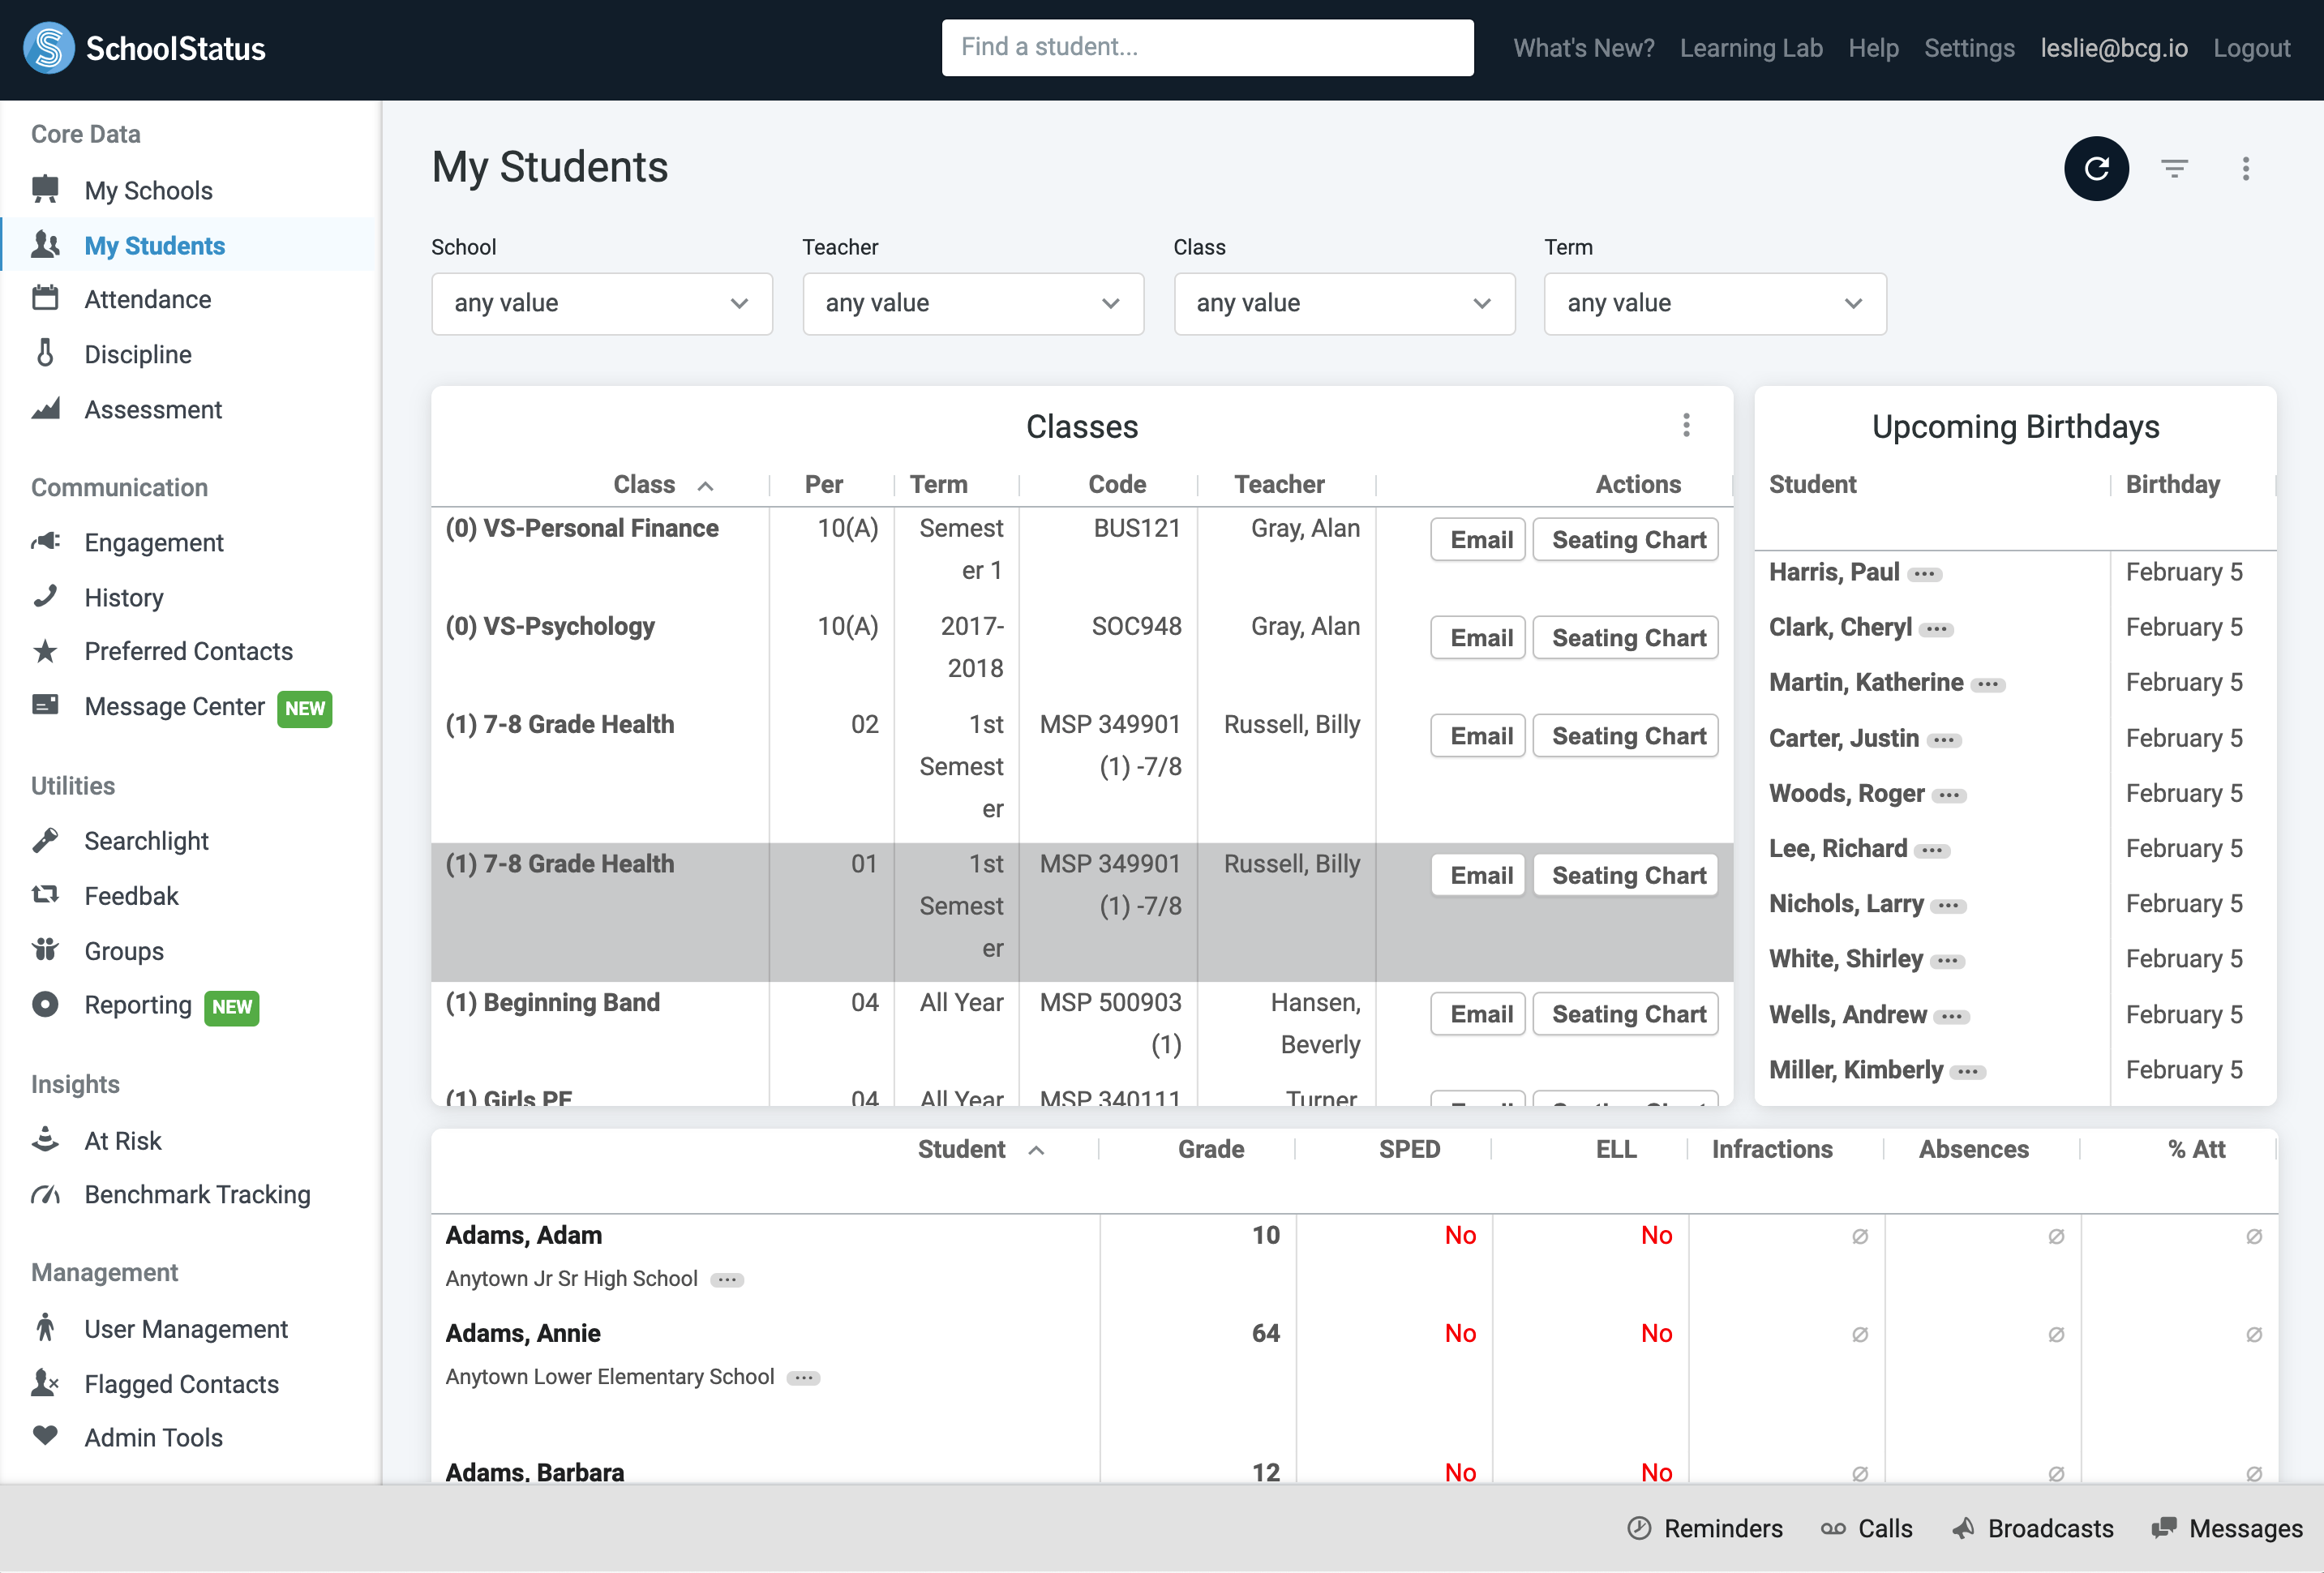Open Classes panel vertical dots menu
The image size is (2324, 1573).
[x=1686, y=426]
